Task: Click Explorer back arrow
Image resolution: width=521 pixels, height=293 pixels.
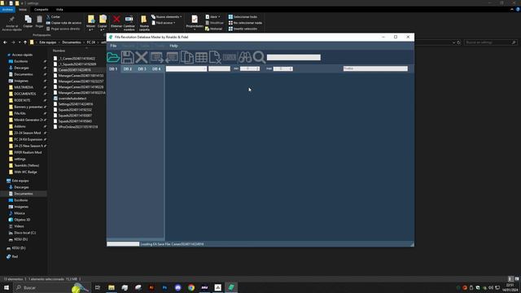Action: point(5,42)
